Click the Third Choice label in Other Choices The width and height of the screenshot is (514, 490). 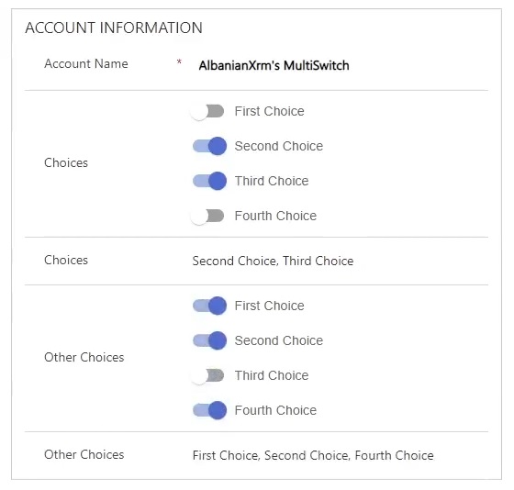coord(272,375)
